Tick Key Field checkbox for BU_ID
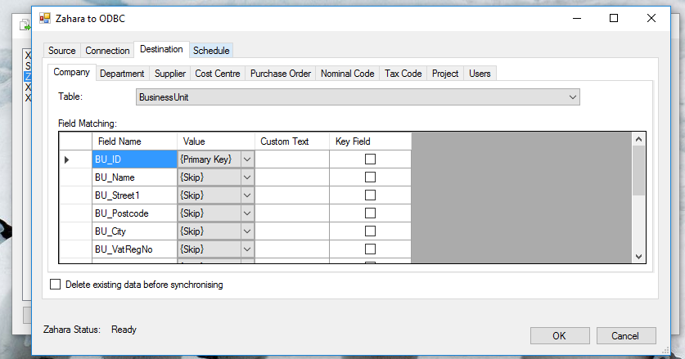The image size is (685, 359). coord(370,159)
